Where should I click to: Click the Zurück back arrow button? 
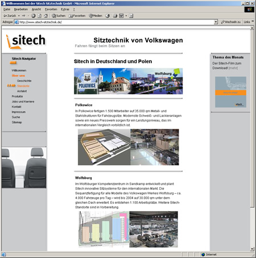(x=10, y=16)
